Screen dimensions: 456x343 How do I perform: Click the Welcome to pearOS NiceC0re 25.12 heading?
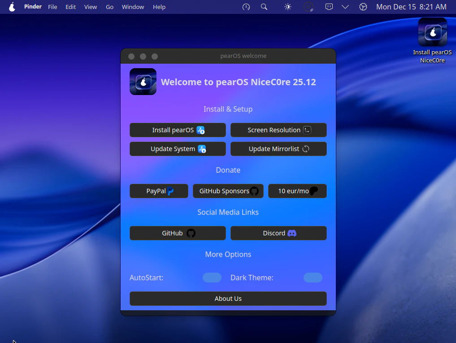[x=239, y=82]
